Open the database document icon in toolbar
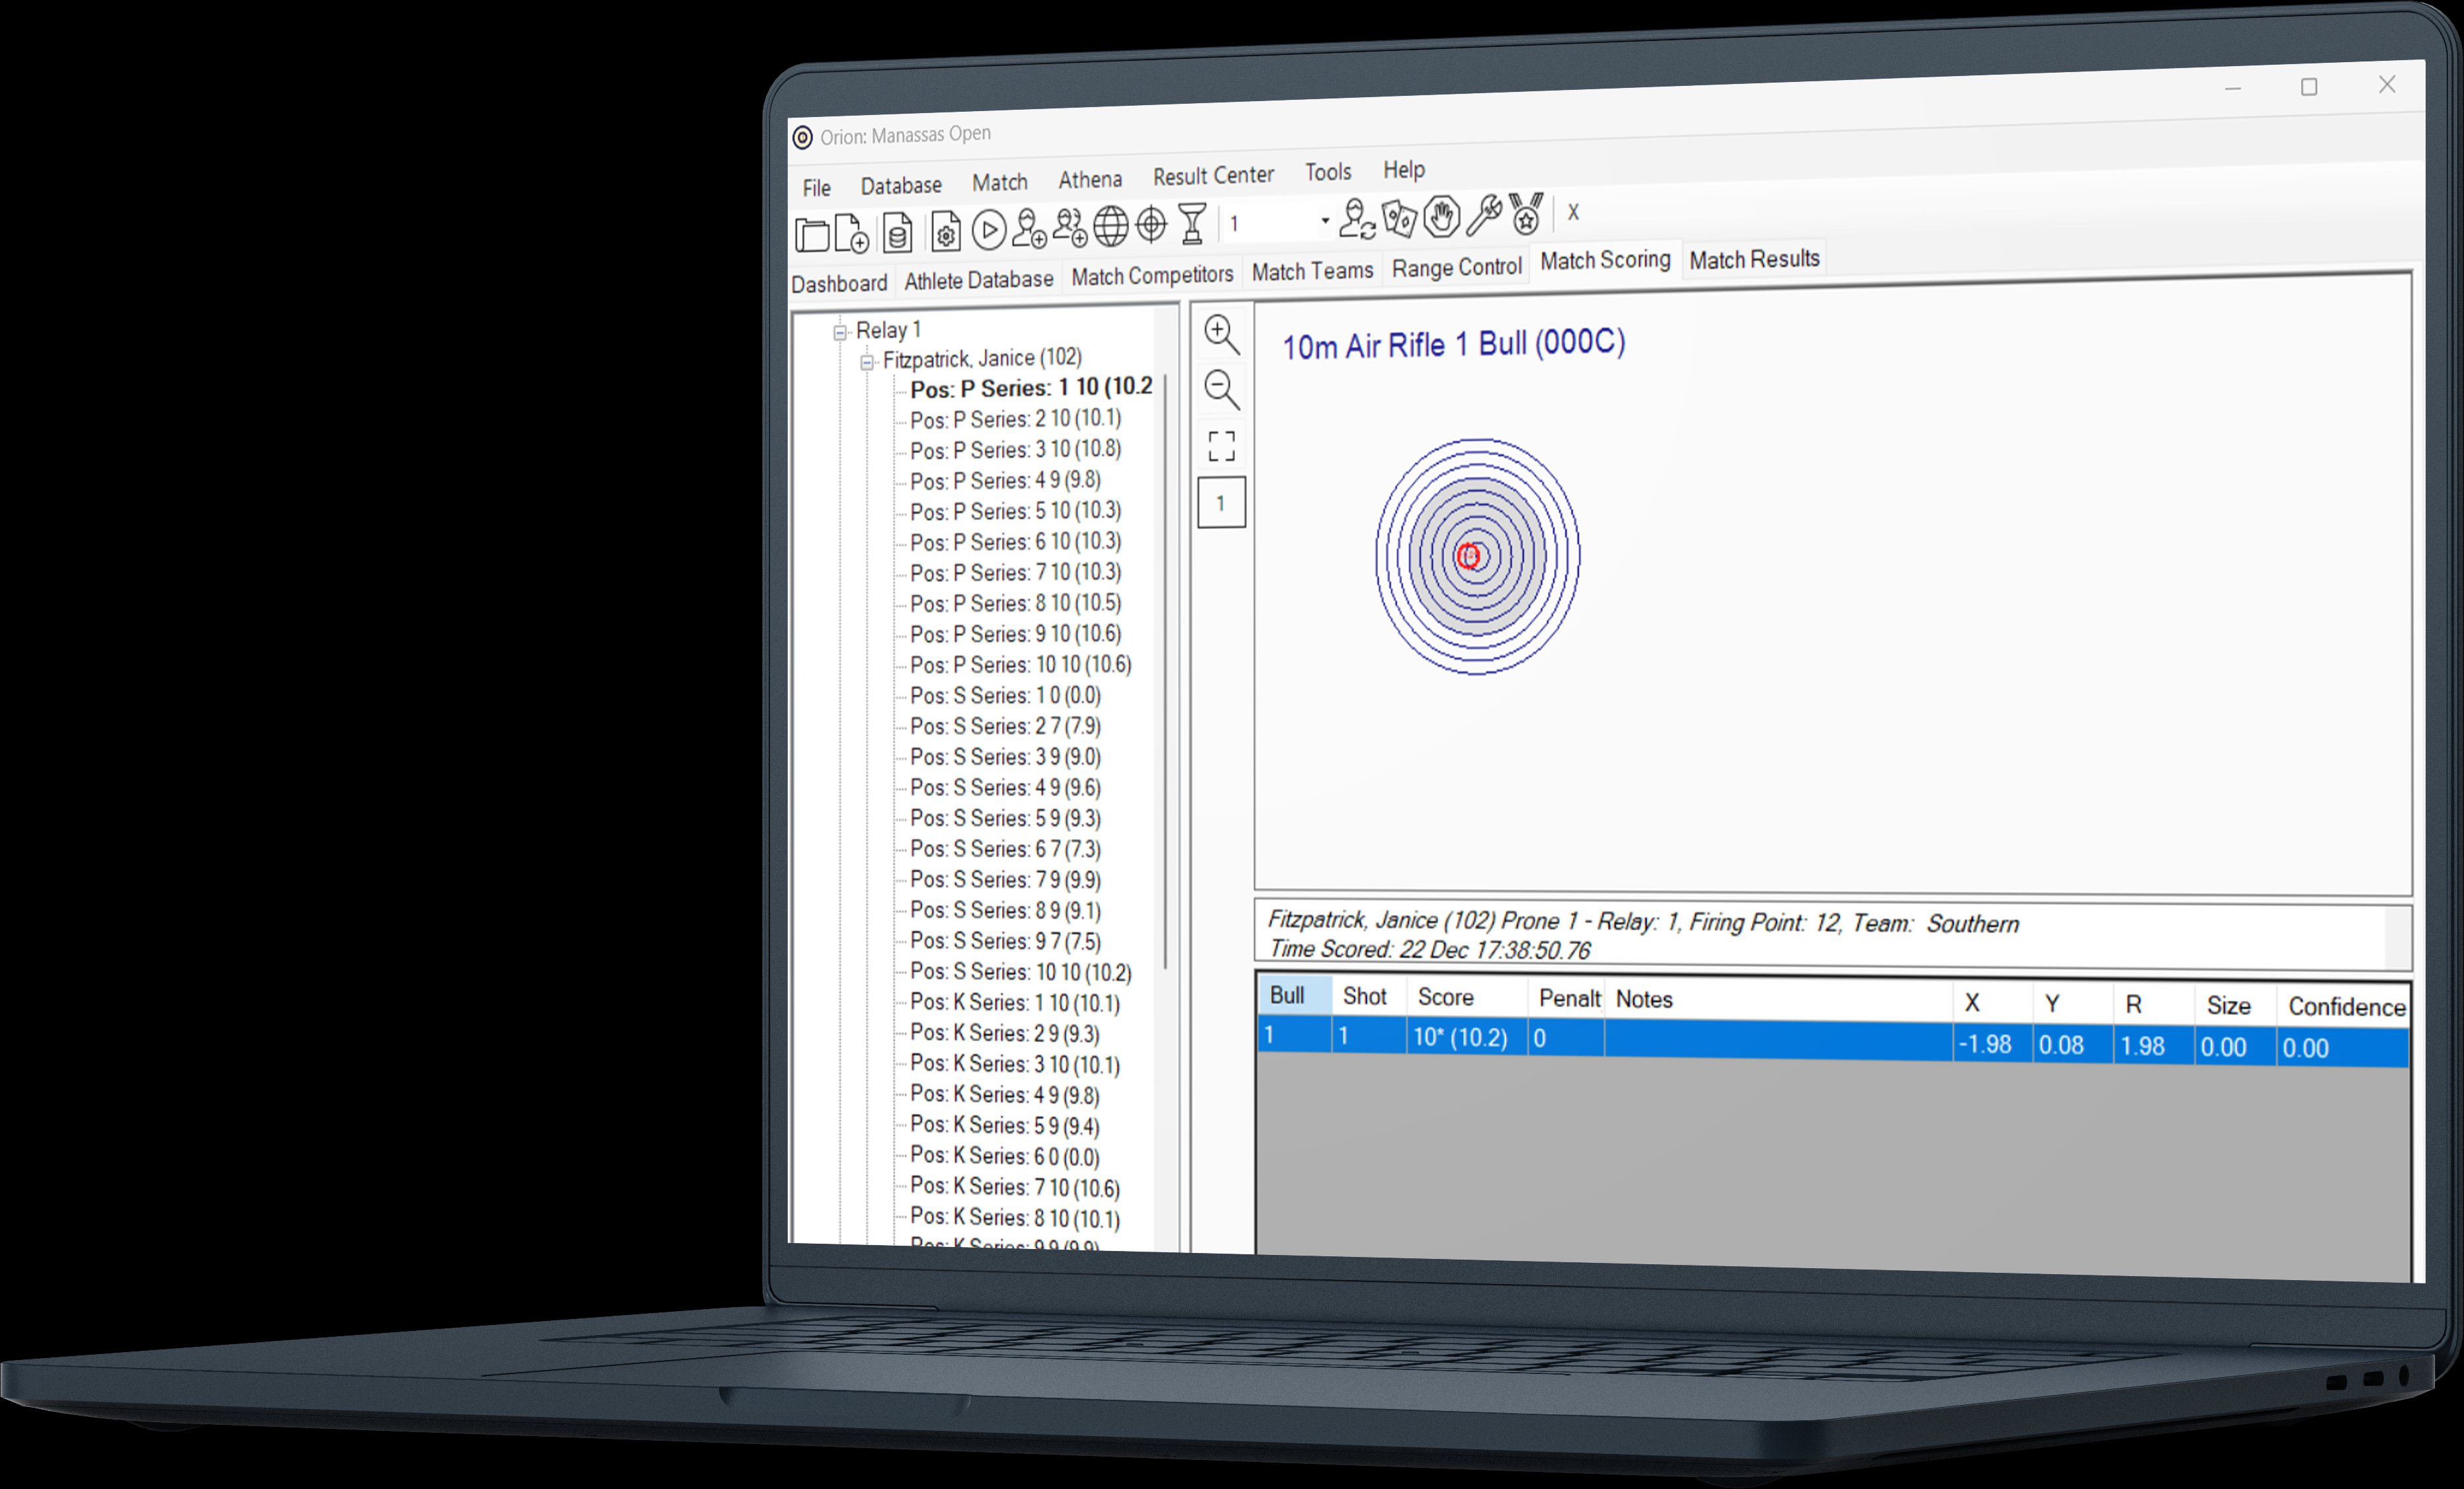 click(x=897, y=233)
